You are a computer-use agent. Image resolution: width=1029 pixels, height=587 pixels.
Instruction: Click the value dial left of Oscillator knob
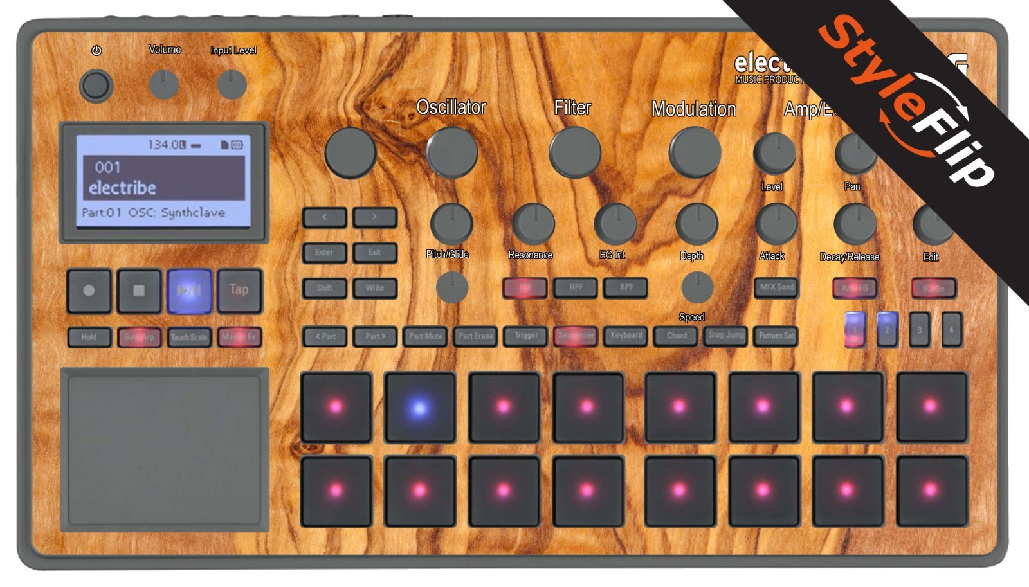pyautogui.click(x=351, y=152)
